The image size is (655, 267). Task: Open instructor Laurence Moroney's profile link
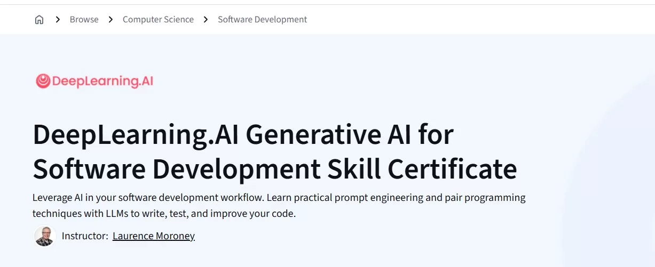click(154, 236)
